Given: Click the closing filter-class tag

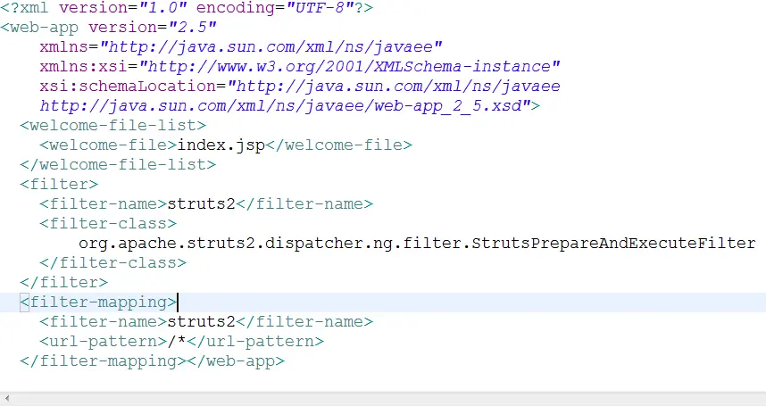Looking at the screenshot, I should click(113, 262).
